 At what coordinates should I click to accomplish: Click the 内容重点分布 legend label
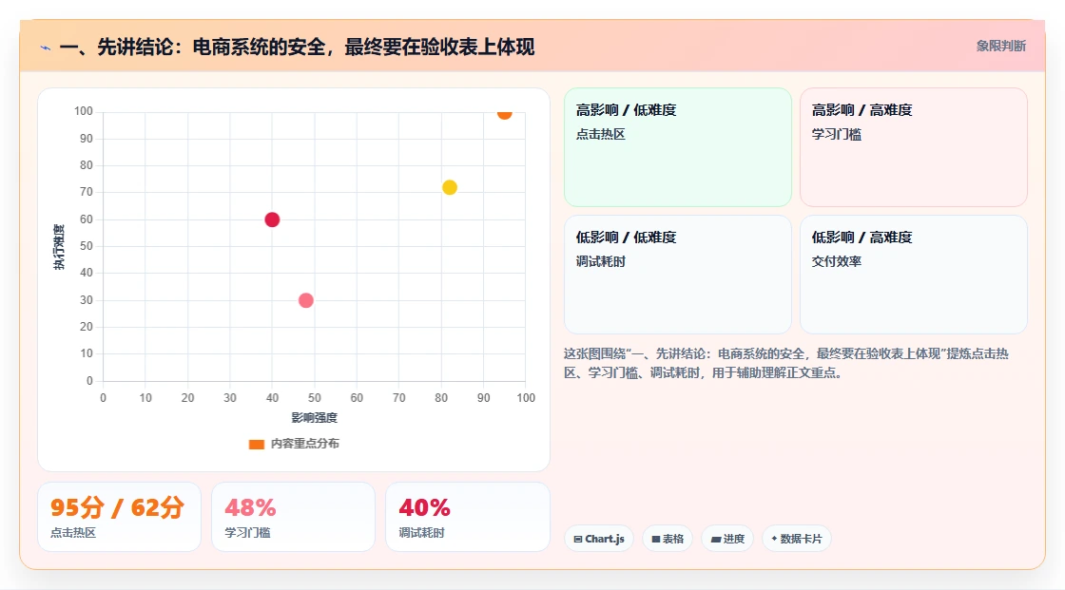(x=304, y=444)
